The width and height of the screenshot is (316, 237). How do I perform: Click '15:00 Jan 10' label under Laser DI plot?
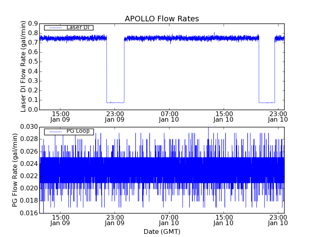(x=224, y=117)
